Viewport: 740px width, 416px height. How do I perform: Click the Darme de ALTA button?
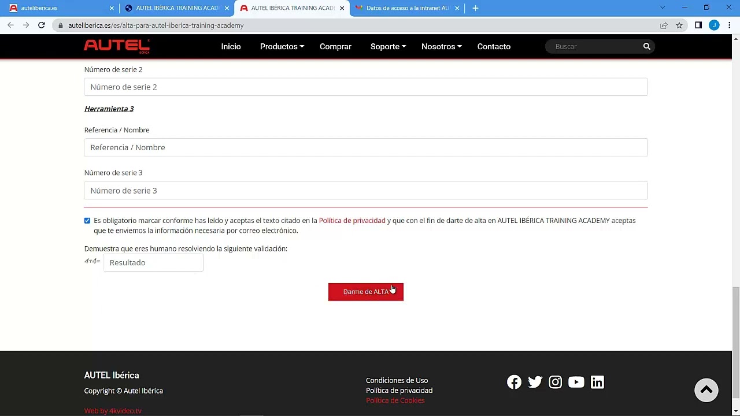(x=366, y=292)
